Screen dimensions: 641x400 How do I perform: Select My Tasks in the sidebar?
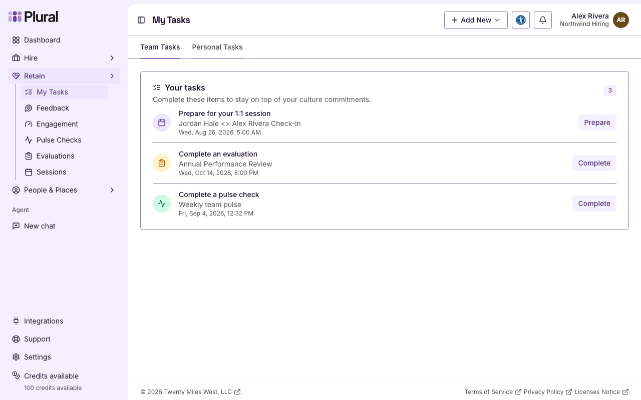pyautogui.click(x=64, y=92)
